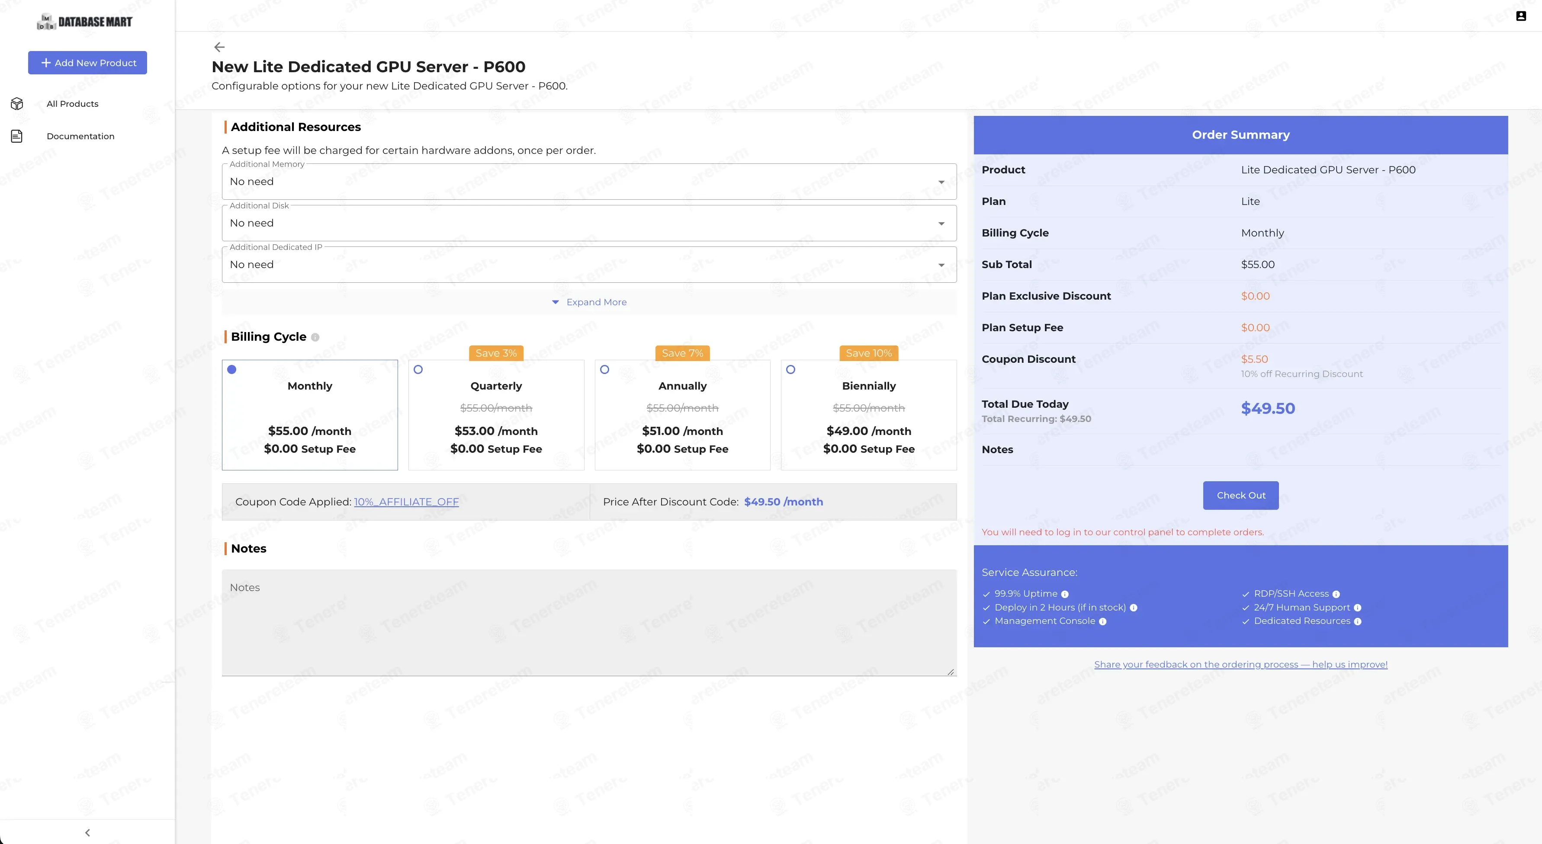Click the login required warning text
This screenshot has height=844, width=1542.
1123,532
